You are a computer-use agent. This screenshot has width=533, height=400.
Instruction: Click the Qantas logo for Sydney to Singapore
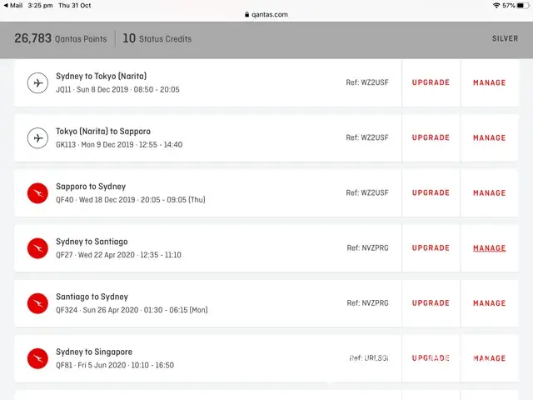tap(37, 358)
